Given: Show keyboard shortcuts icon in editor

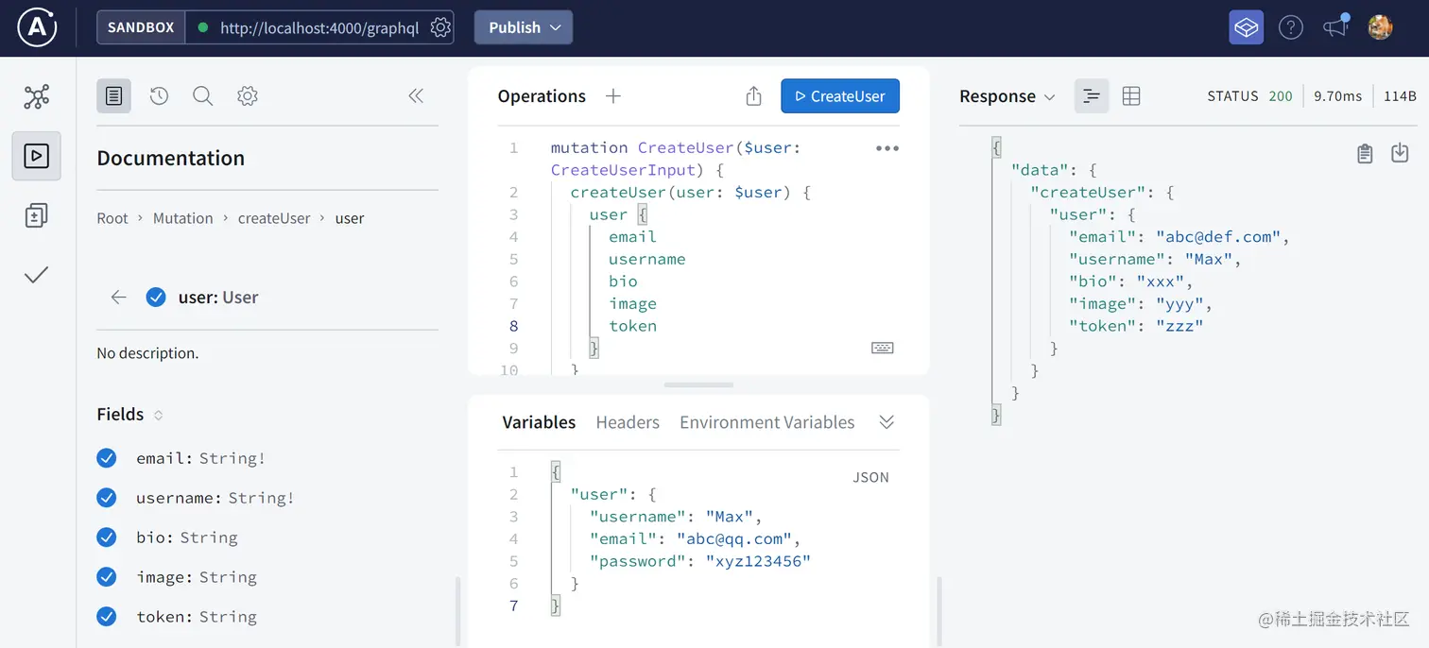Looking at the screenshot, I should click(882, 348).
